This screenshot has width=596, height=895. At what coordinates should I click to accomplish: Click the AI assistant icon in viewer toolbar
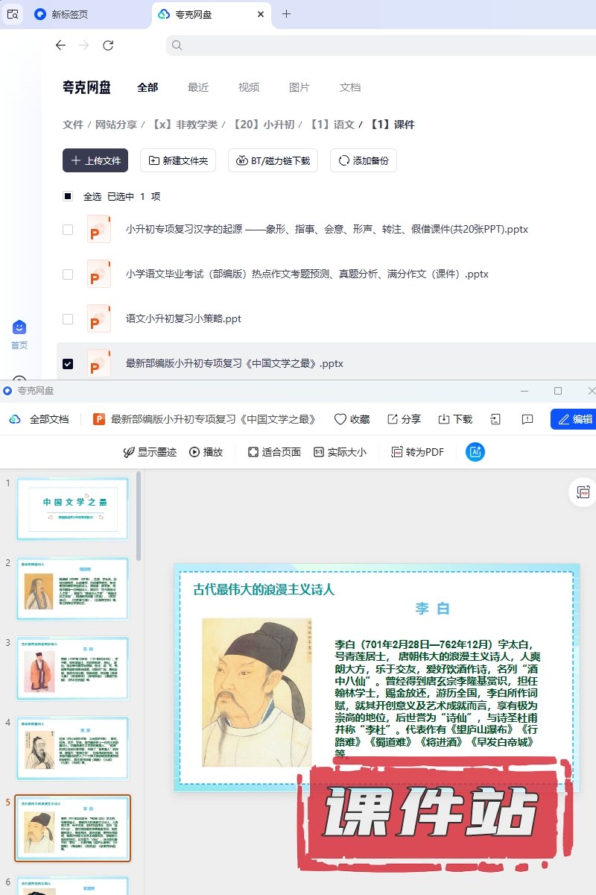(x=475, y=451)
